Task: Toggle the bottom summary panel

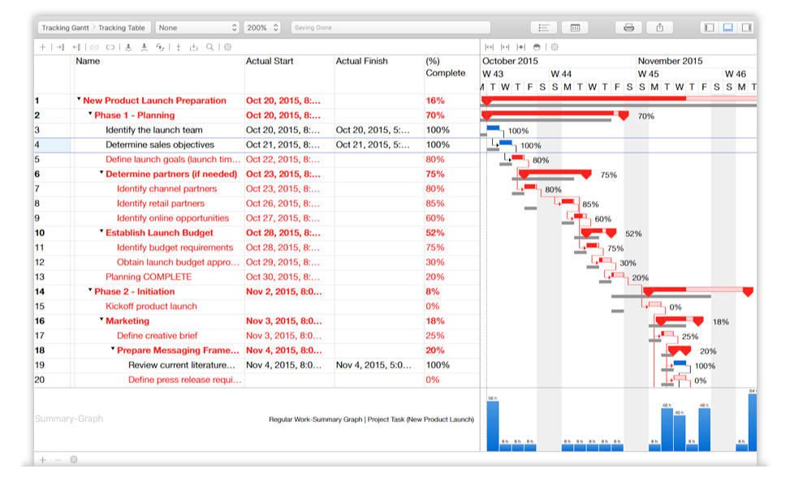Action: [728, 28]
